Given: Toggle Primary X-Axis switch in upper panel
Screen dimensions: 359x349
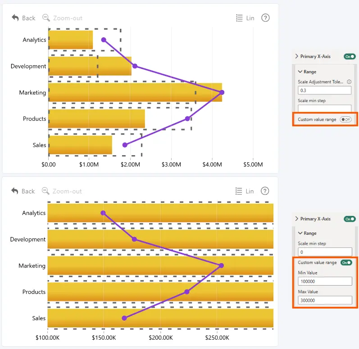Looking at the screenshot, I should (350, 56).
